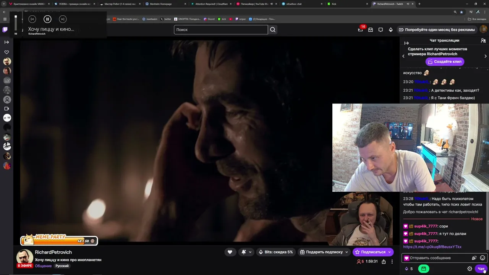
Task: Open chat settings gear icon
Action: click(470, 269)
